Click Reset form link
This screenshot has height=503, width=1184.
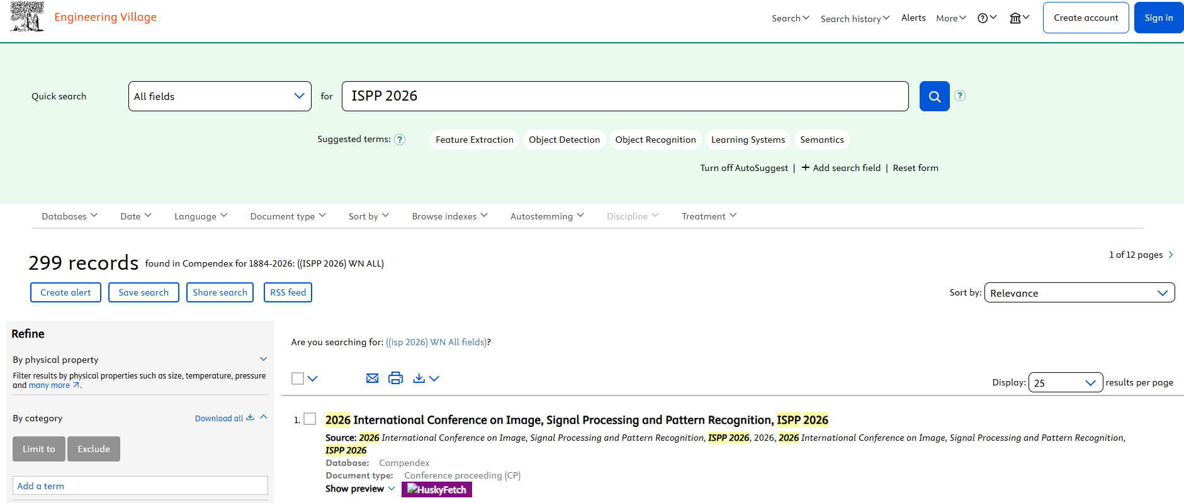tap(915, 168)
